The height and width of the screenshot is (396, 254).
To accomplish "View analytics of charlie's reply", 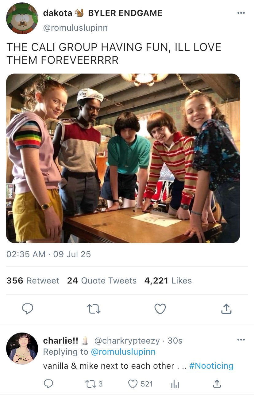I will (175, 383).
